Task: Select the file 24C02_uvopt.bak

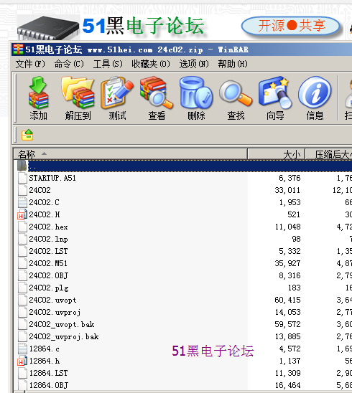Action: [x=62, y=324]
